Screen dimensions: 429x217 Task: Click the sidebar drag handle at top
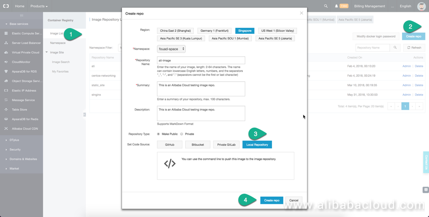[x=22, y=15]
